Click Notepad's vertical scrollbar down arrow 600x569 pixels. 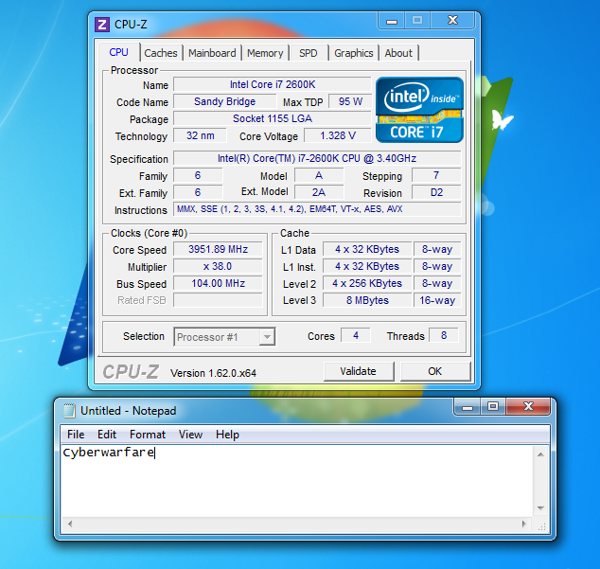coord(540,508)
